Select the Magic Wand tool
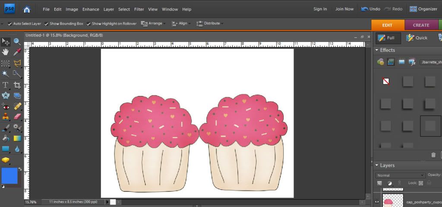The width and height of the screenshot is (442, 207). pyautogui.click(x=5, y=74)
